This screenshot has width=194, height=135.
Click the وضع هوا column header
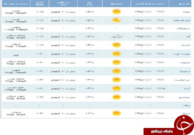click(x=116, y=4)
